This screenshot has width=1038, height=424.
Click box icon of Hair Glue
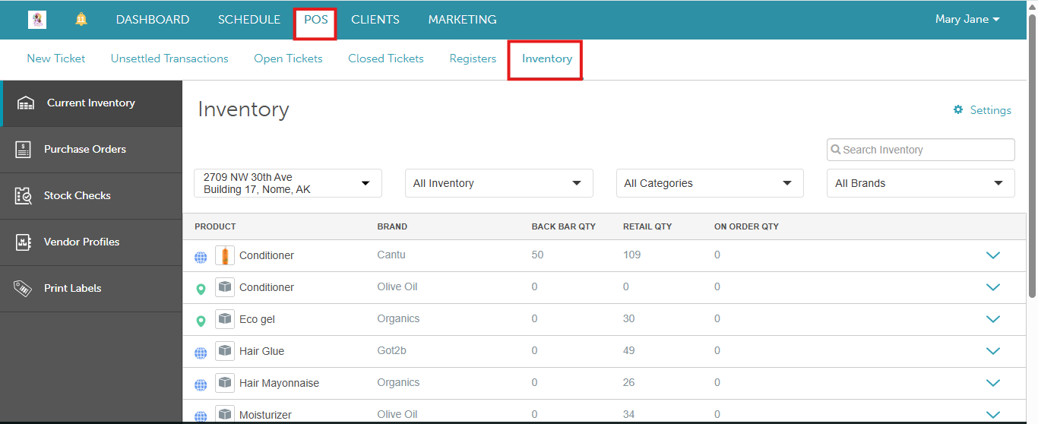pyautogui.click(x=225, y=351)
